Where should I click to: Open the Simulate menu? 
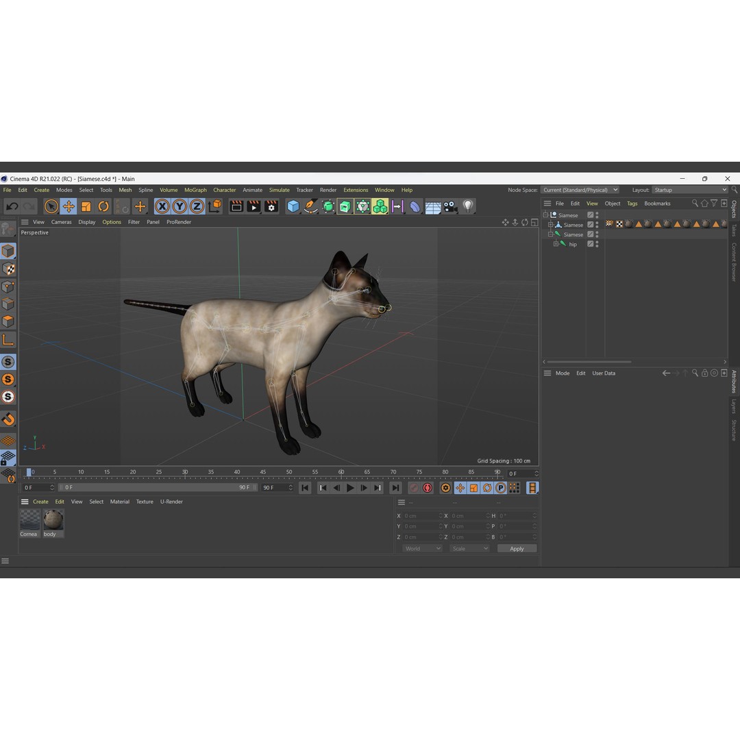280,190
